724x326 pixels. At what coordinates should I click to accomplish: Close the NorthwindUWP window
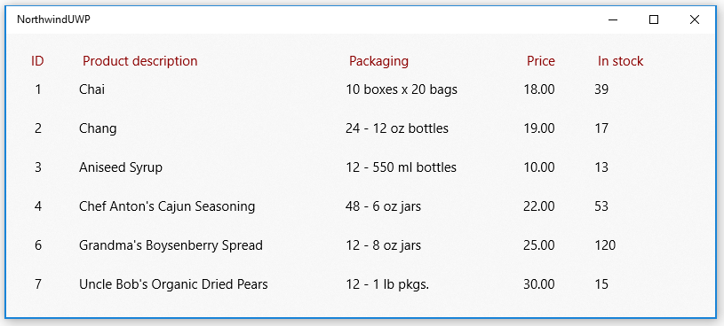695,19
